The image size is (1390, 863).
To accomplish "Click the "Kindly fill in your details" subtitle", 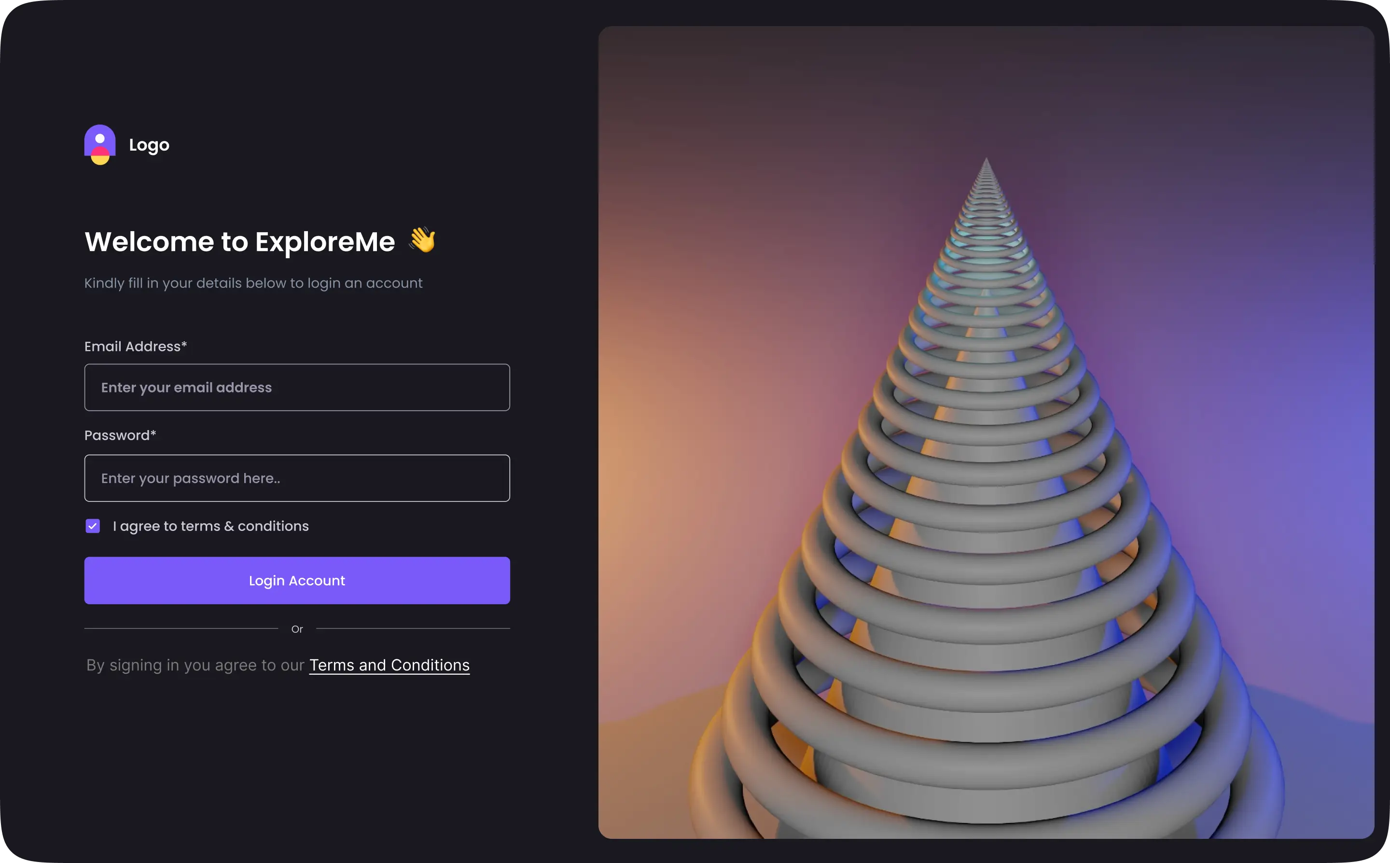I will point(253,283).
